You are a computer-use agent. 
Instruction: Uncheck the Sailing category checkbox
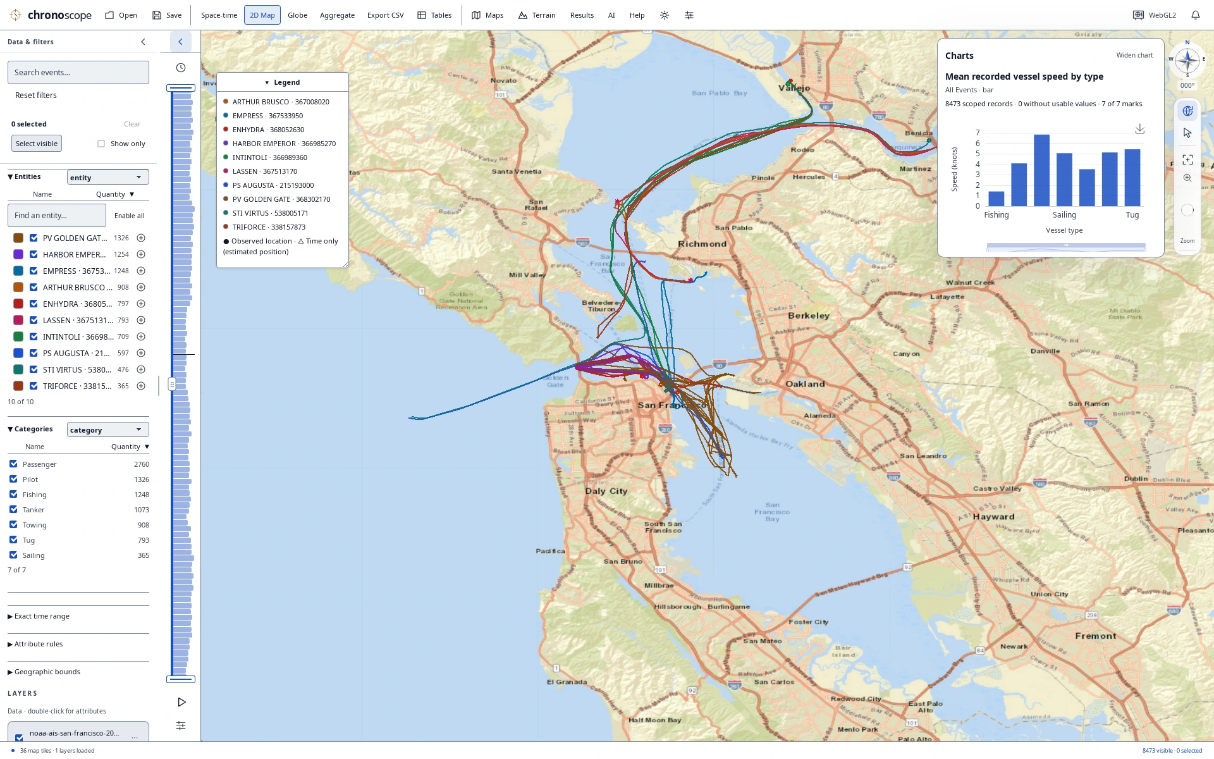click(x=13, y=555)
